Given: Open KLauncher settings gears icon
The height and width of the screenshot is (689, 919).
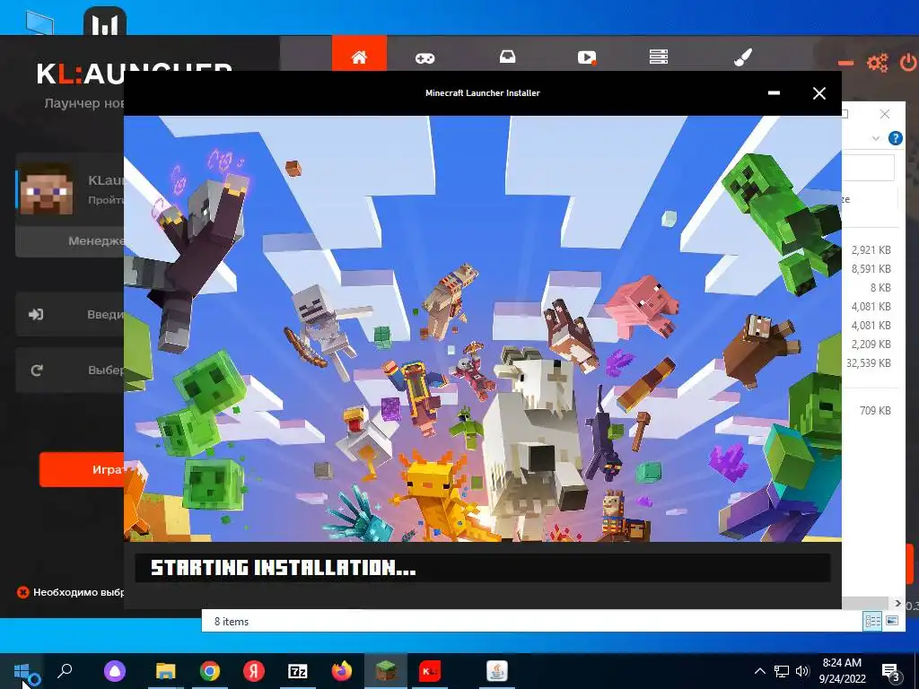Looking at the screenshot, I should pyautogui.click(x=878, y=62).
